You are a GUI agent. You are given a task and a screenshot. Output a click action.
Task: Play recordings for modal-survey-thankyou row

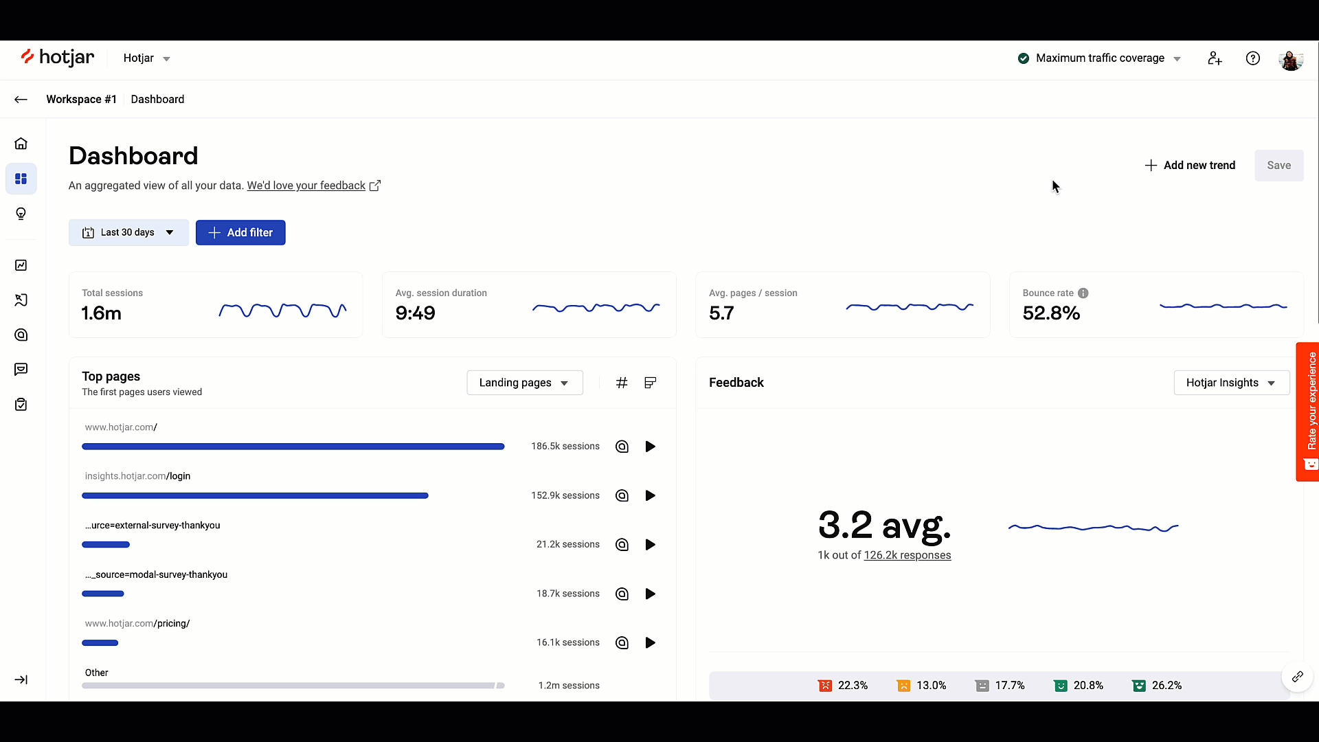point(650,594)
